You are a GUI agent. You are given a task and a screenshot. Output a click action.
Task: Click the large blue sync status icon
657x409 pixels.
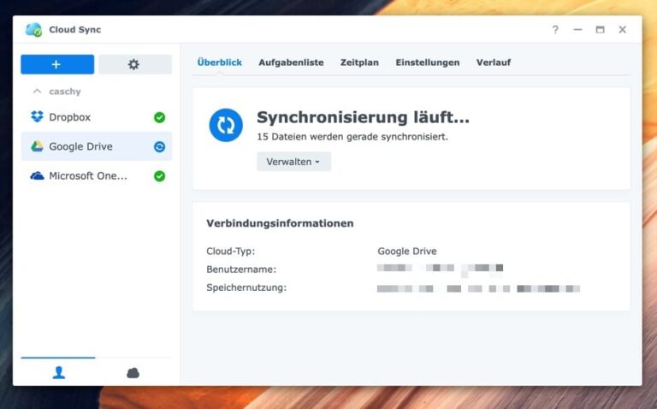tap(226, 125)
